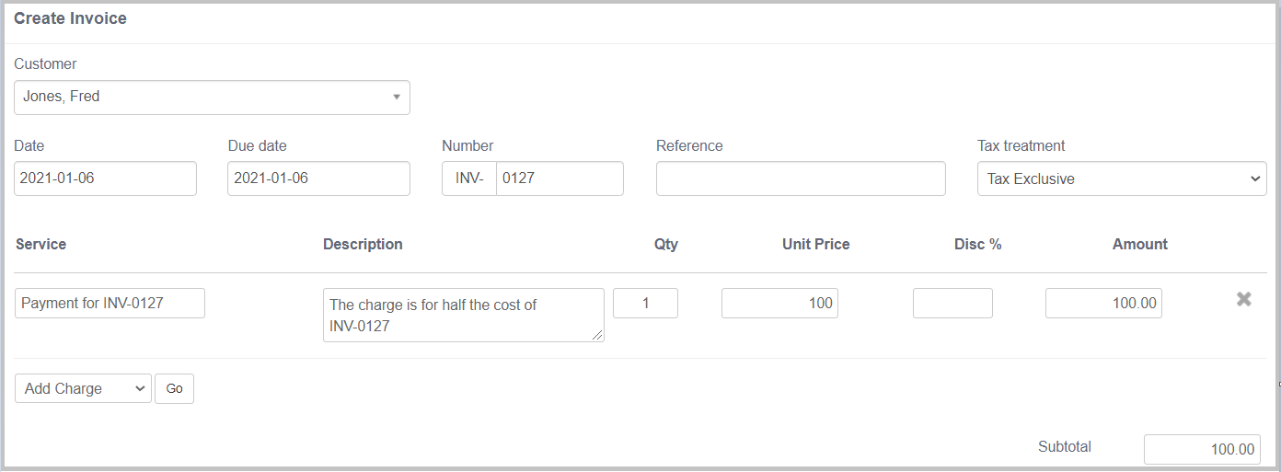Expand the Tax treatment dropdown

(x=1121, y=179)
